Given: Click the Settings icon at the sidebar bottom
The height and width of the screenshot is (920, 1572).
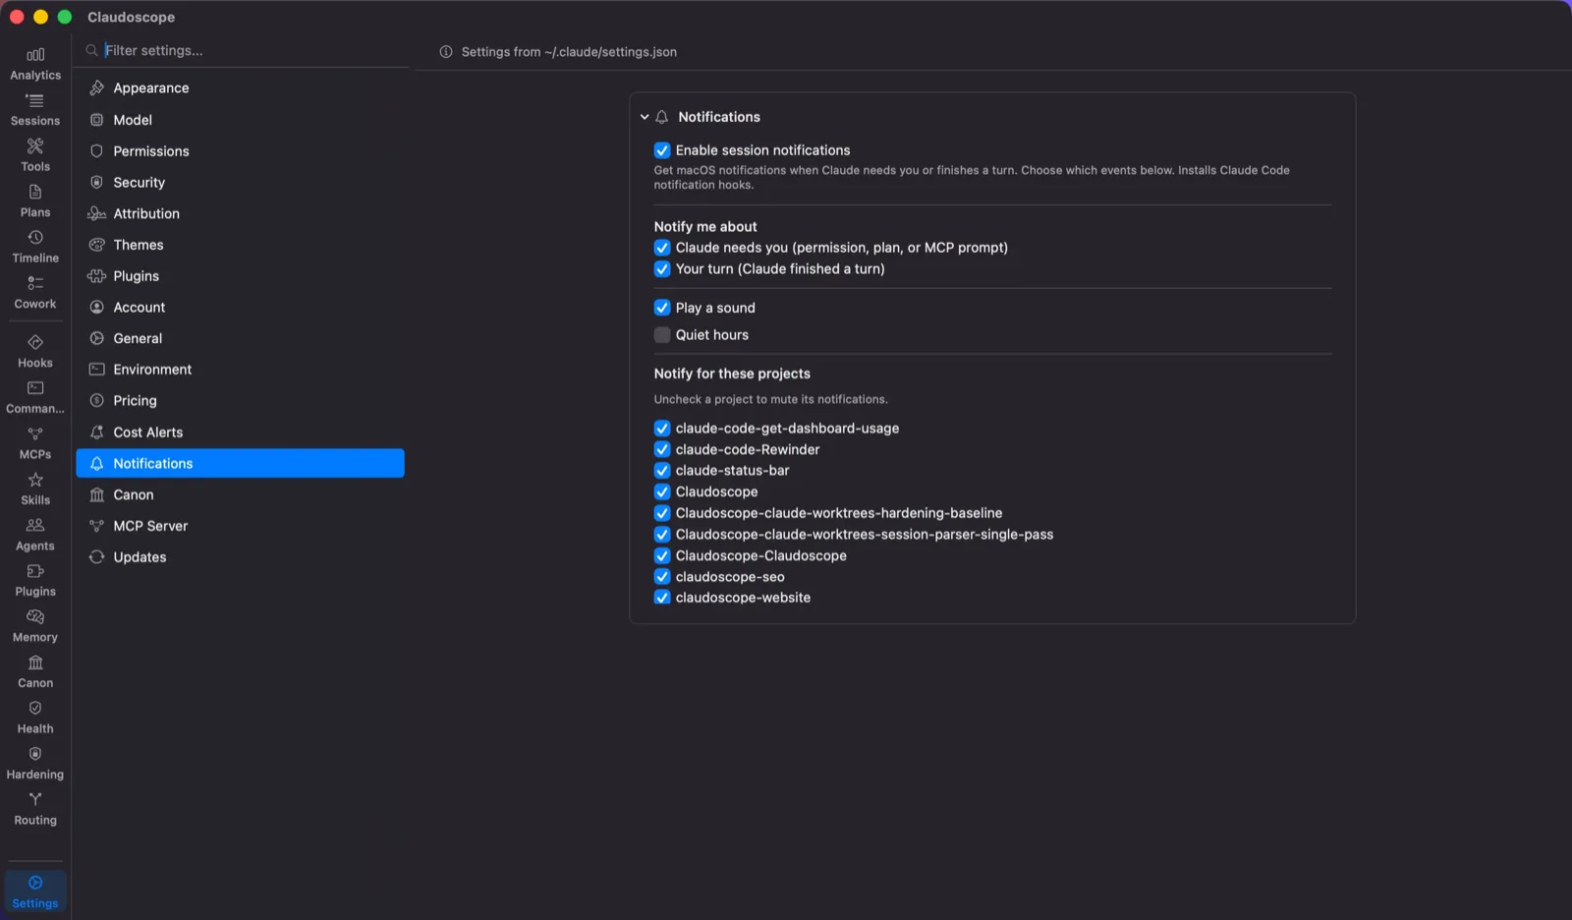Looking at the screenshot, I should coord(35,891).
